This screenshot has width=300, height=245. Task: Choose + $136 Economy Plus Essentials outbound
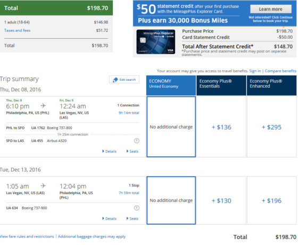(x=221, y=127)
